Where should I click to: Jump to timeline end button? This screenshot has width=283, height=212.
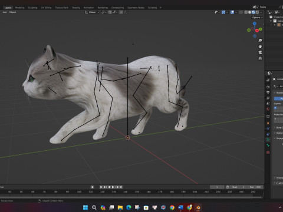(121, 187)
